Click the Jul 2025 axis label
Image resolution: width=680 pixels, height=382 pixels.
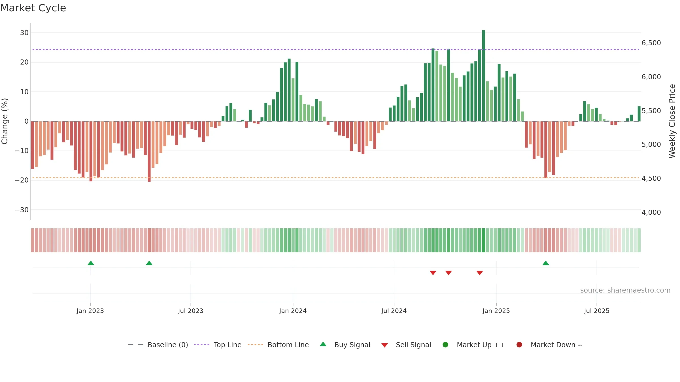coord(597,311)
